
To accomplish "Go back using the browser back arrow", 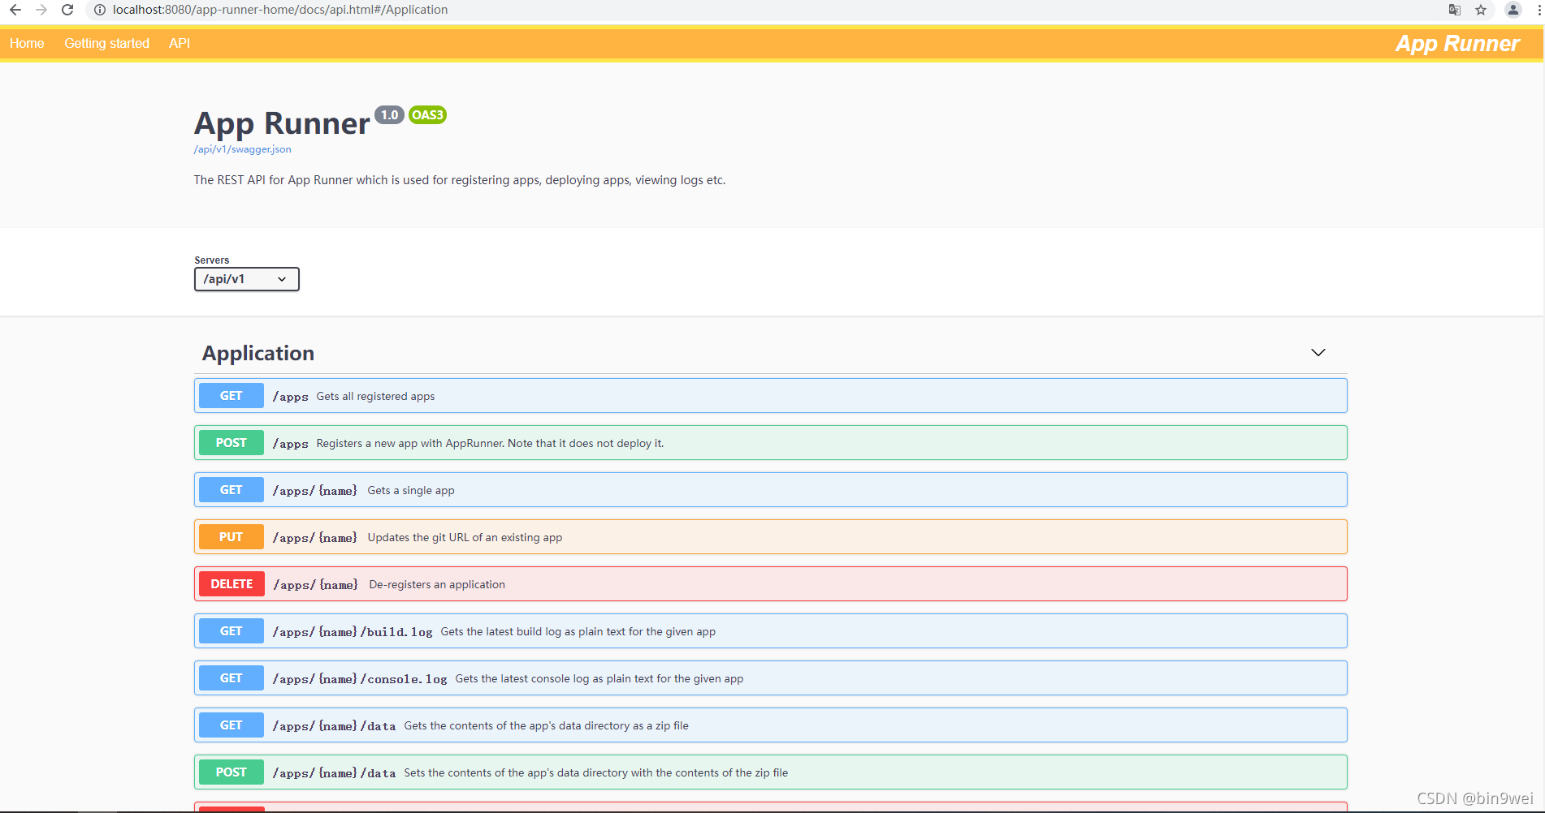I will (x=15, y=10).
